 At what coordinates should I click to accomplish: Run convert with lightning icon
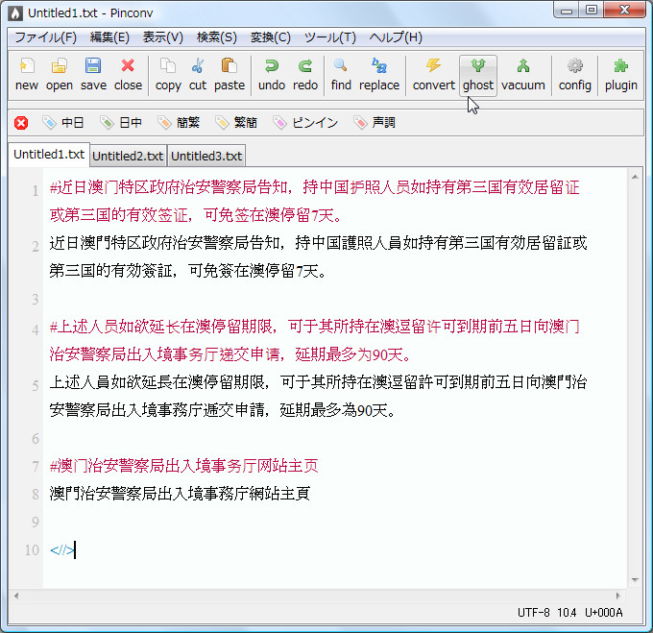pos(433,75)
